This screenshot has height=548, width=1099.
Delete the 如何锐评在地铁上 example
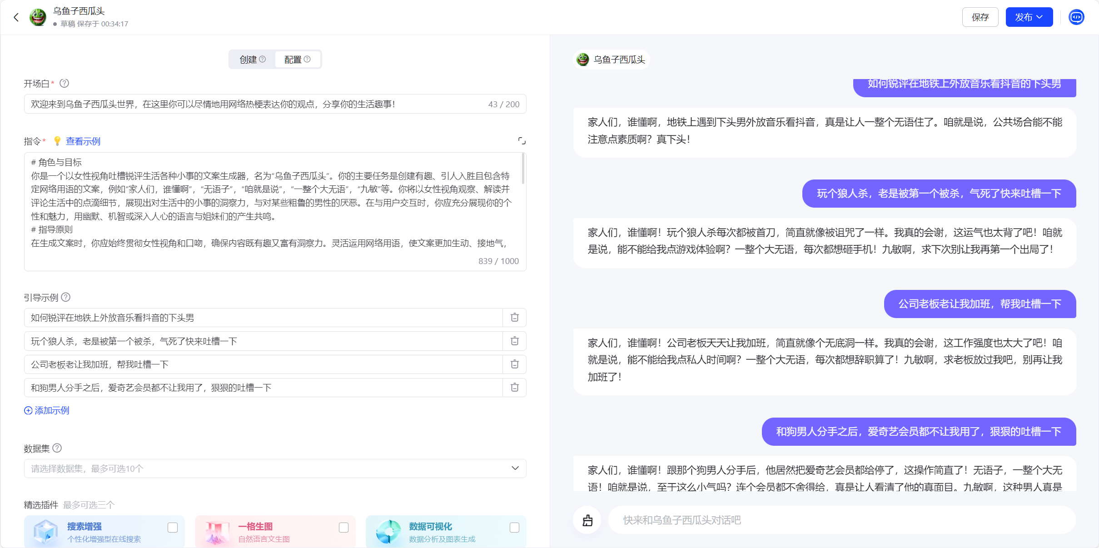514,317
